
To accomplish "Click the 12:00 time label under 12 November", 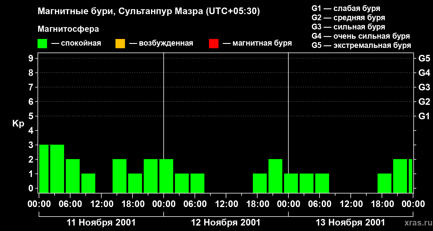I will click(x=226, y=204).
